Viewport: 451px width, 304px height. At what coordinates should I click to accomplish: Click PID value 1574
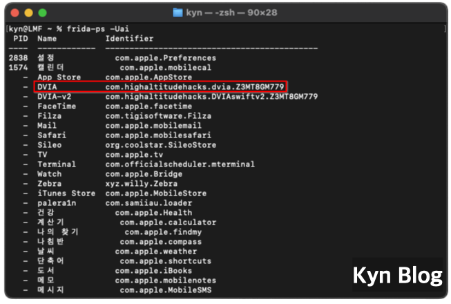tap(19, 68)
